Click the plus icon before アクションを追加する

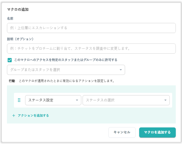point(14,116)
